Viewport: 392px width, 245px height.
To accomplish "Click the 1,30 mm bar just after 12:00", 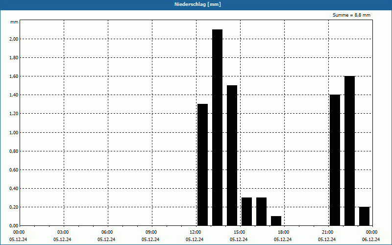I will (202, 165).
